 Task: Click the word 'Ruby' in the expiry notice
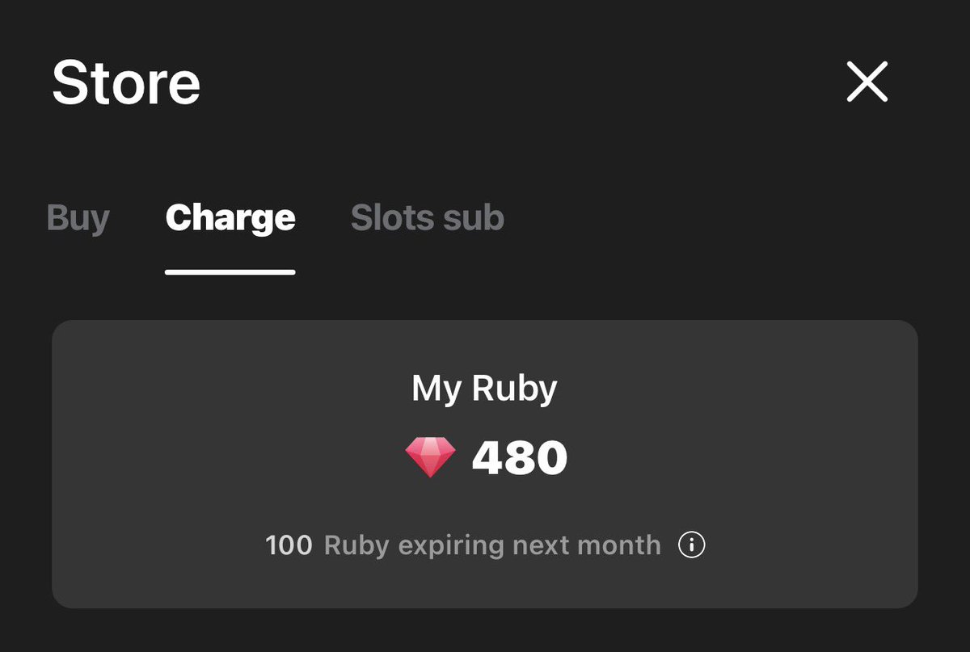coord(357,546)
